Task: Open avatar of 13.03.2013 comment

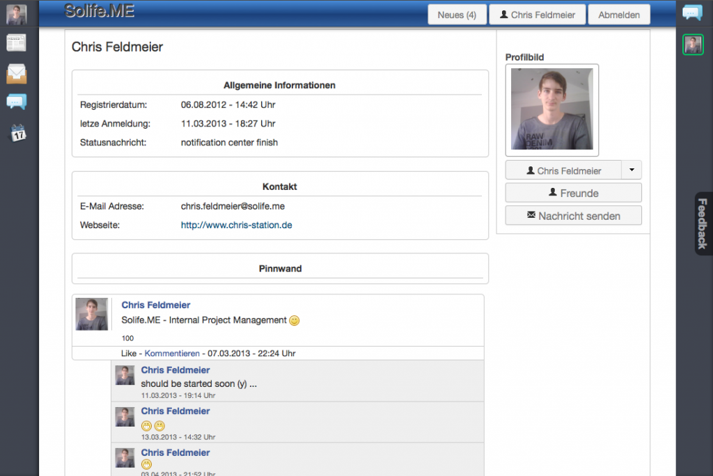Action: point(125,416)
